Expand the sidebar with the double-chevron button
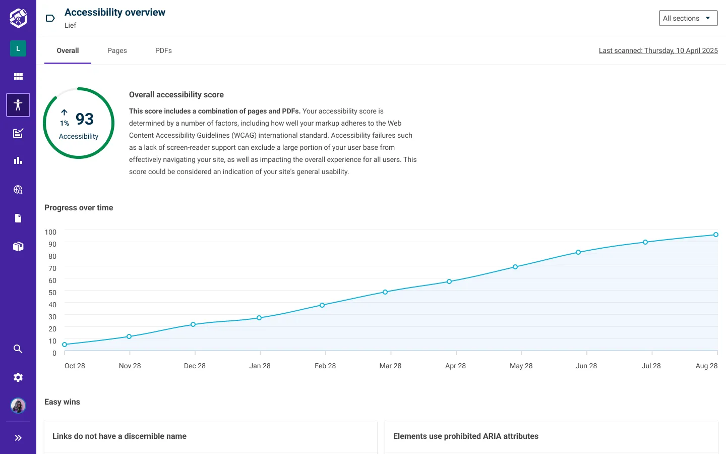726x454 pixels. click(x=18, y=437)
